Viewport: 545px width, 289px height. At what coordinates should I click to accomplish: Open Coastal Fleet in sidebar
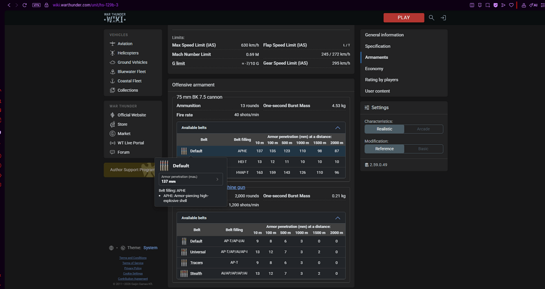pos(130,81)
